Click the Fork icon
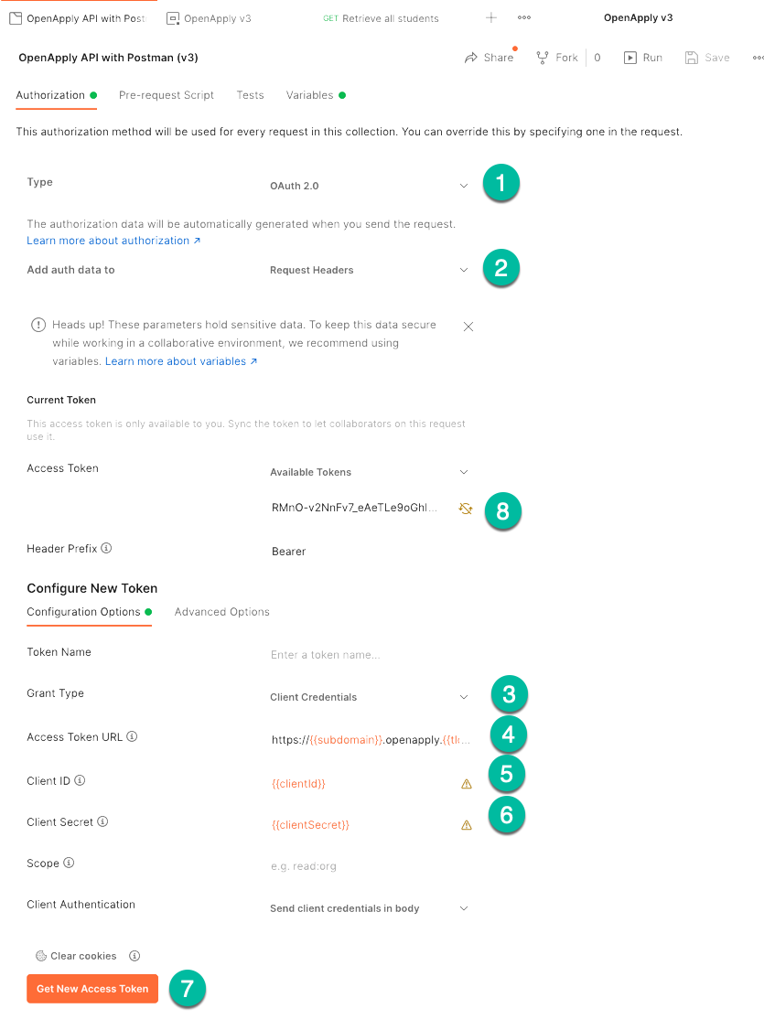This screenshot has height=1030, width=764. (x=542, y=58)
